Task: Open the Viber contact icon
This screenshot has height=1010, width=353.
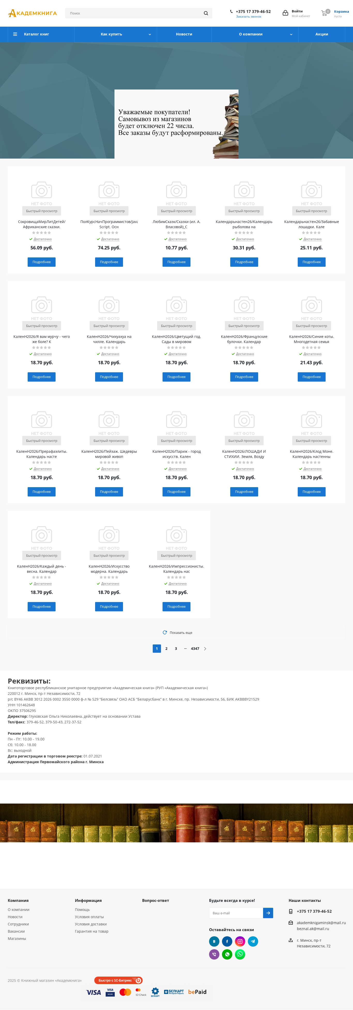Action: tap(214, 954)
